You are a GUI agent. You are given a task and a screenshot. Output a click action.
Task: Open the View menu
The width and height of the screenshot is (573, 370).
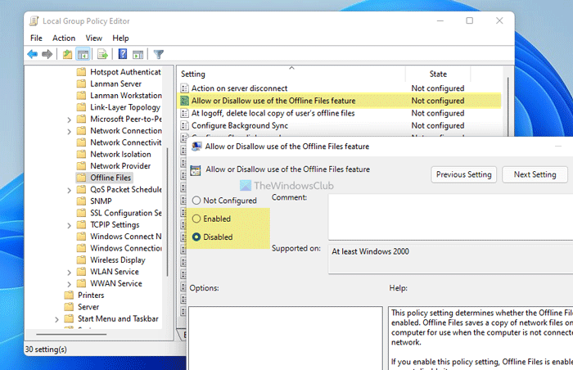click(94, 38)
